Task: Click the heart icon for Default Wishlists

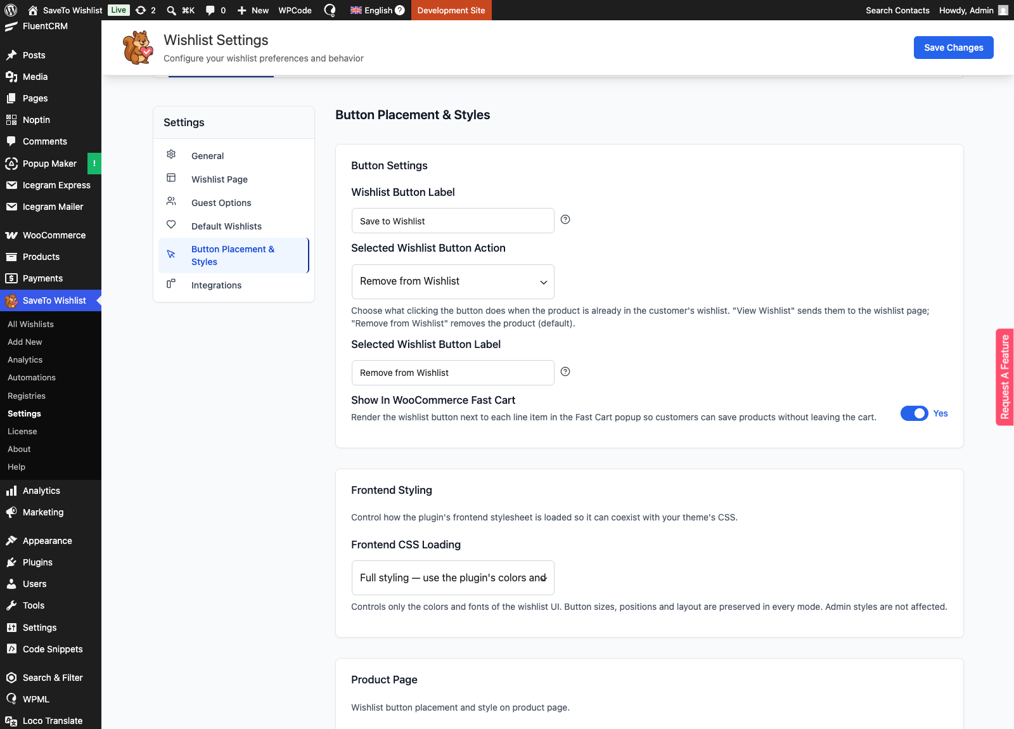Action: [171, 224]
